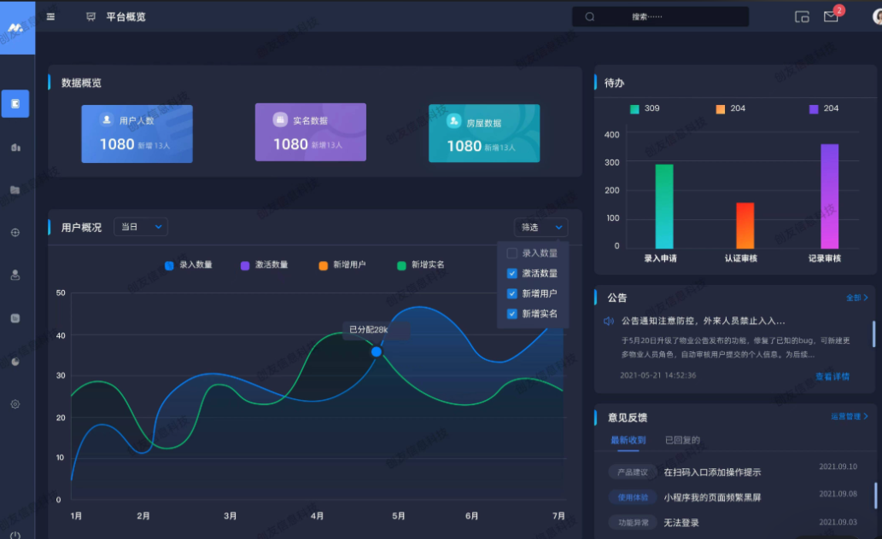The image size is (882, 539).
Task: Click the picture-in-picture screen icon in header
Action: tap(802, 16)
